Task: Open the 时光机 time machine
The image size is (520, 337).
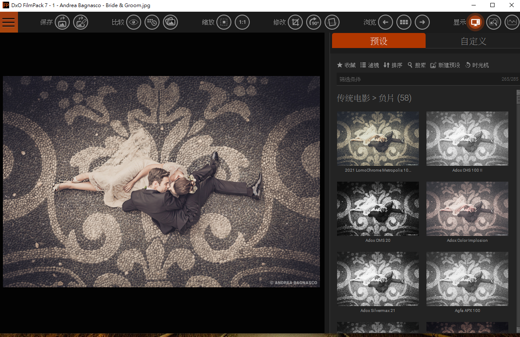Action: [x=477, y=65]
